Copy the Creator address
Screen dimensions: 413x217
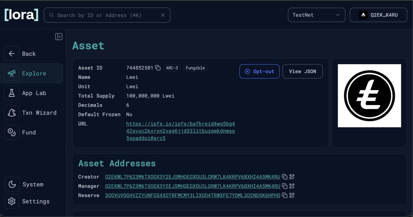pos(285,177)
